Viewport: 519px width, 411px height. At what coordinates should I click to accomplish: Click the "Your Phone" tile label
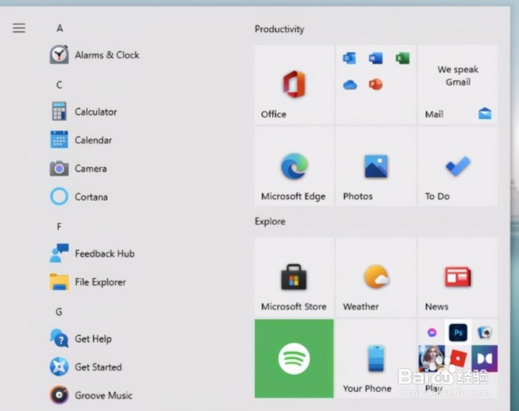367,388
